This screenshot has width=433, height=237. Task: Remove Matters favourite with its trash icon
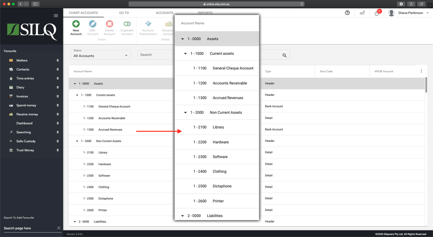coord(58,60)
